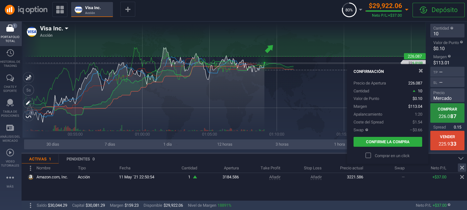Show help for Margen on right panel

point(449,56)
